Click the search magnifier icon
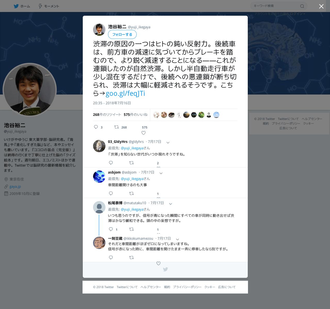This screenshot has width=330, height=309. [x=302, y=6]
